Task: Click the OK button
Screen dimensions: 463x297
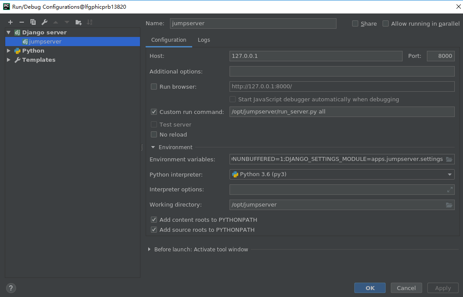Action: [370, 288]
